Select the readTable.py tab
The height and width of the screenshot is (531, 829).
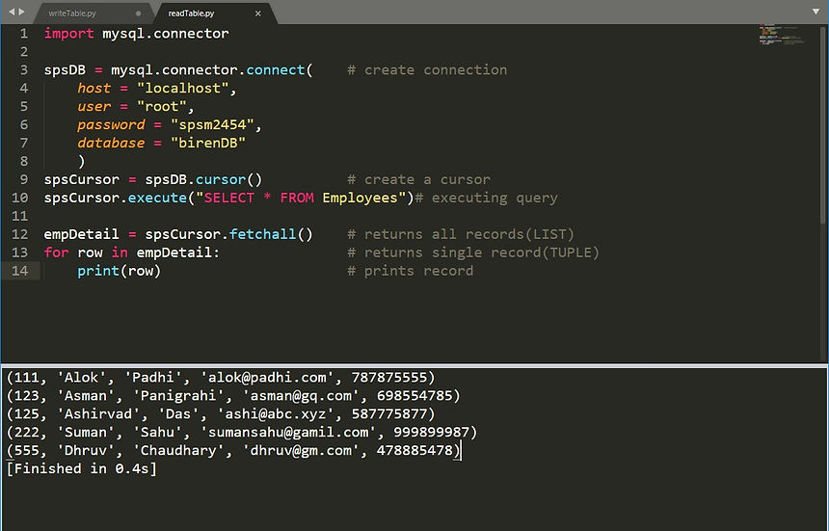point(192,13)
